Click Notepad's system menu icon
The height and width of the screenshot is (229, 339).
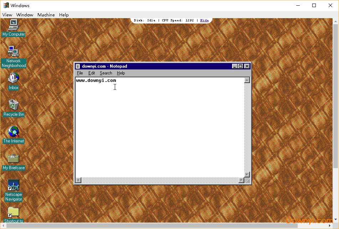tap(78, 66)
